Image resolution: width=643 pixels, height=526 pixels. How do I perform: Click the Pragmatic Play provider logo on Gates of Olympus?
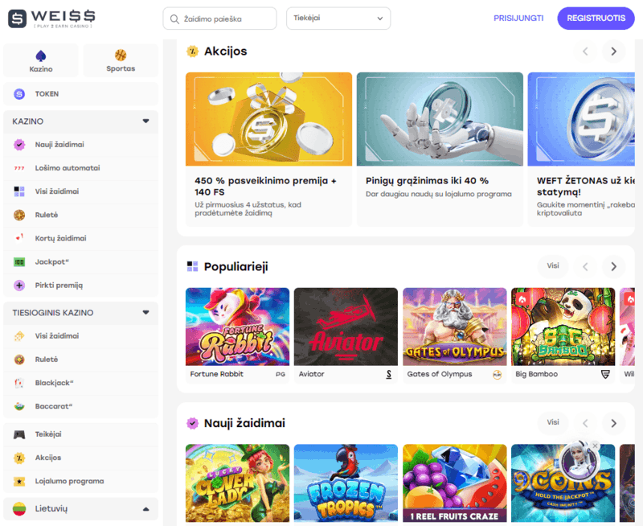(x=497, y=374)
